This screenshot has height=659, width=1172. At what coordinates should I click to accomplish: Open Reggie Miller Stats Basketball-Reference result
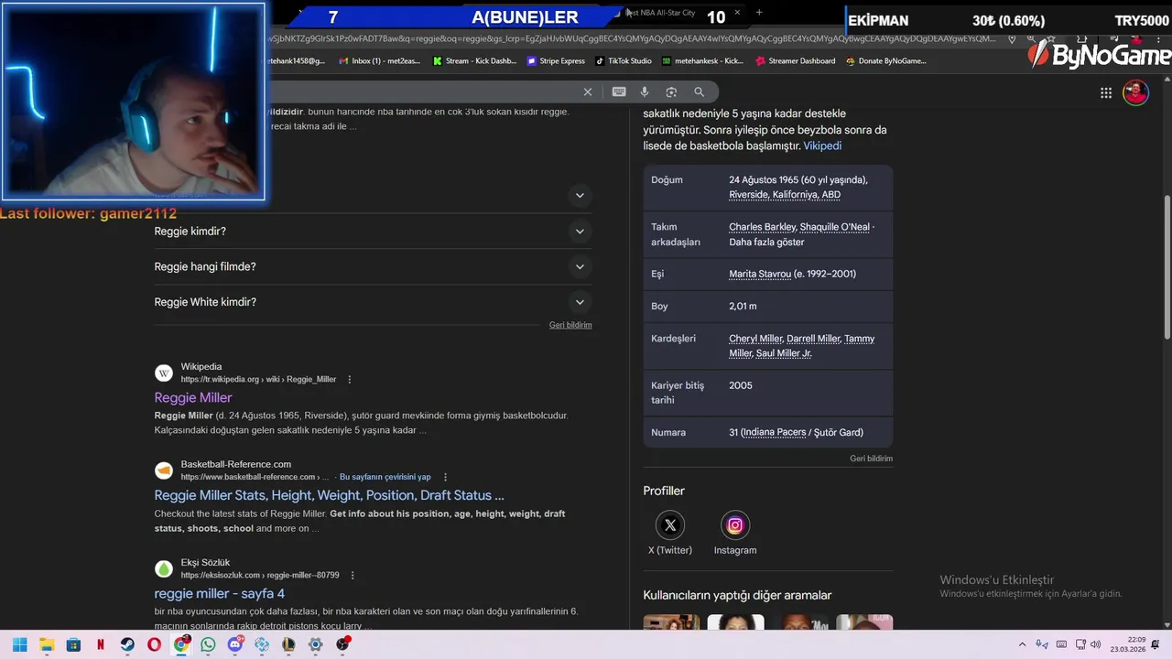[329, 495]
